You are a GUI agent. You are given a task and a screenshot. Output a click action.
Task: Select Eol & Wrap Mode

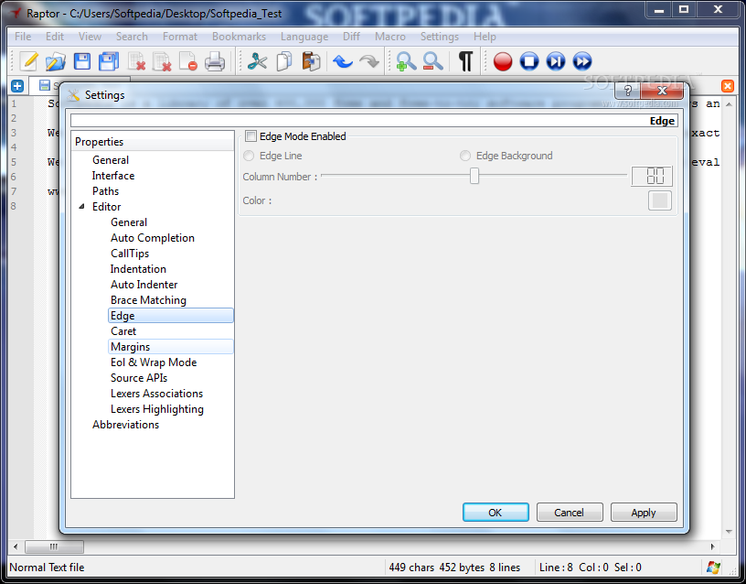pyautogui.click(x=154, y=362)
